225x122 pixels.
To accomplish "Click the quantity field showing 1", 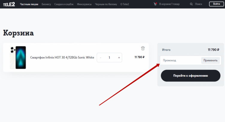I will 110,58.
